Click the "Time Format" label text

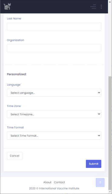[15, 127]
